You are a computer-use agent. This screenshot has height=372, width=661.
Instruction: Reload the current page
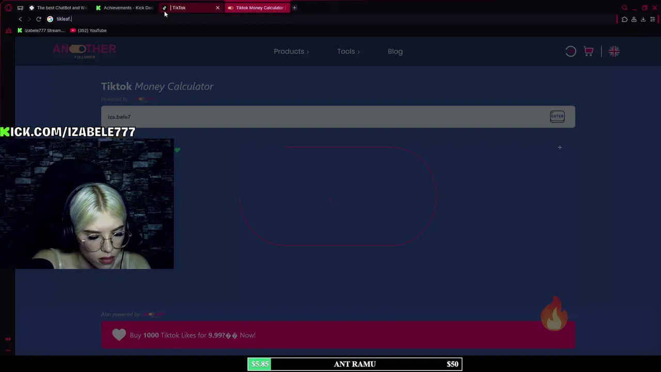pos(39,19)
